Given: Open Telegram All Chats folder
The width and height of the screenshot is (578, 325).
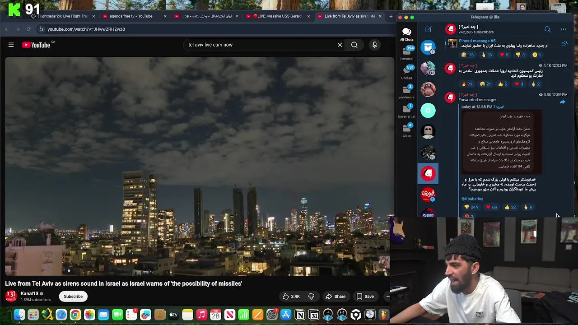Looking at the screenshot, I should tap(406, 34).
